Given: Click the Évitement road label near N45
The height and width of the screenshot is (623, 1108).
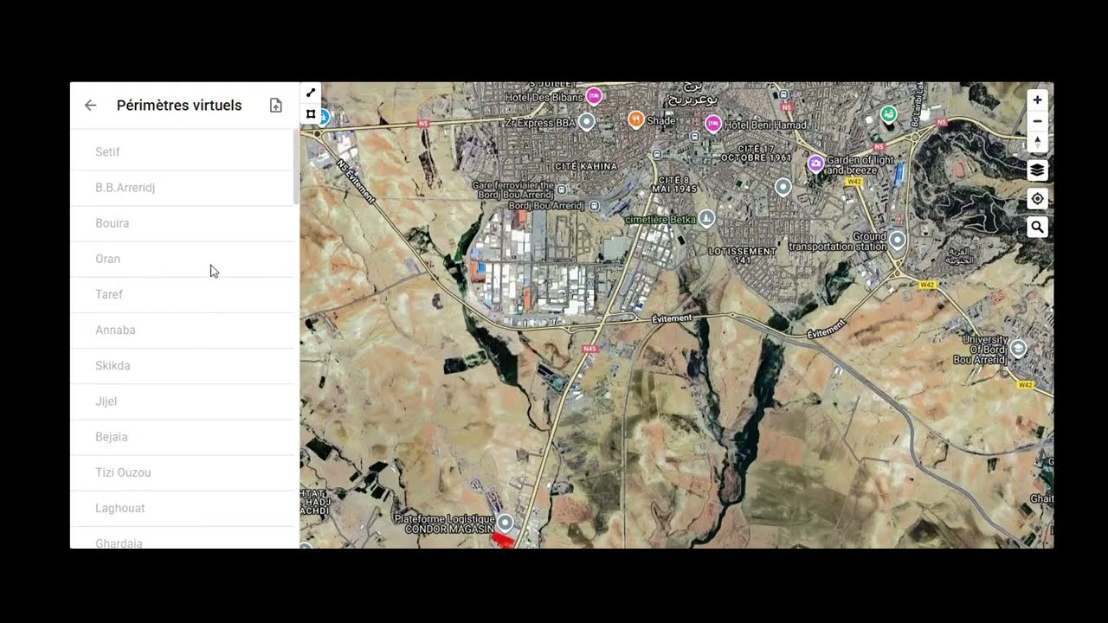Looking at the screenshot, I should pos(673,318).
